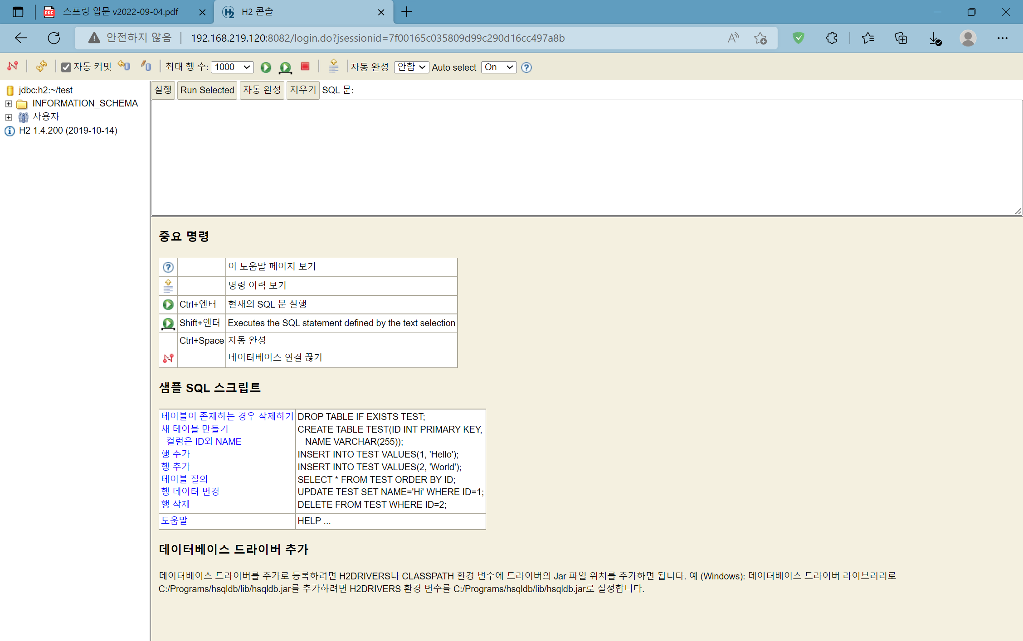
Task: Open the 자동 완성 안함 dropdown
Action: click(411, 67)
